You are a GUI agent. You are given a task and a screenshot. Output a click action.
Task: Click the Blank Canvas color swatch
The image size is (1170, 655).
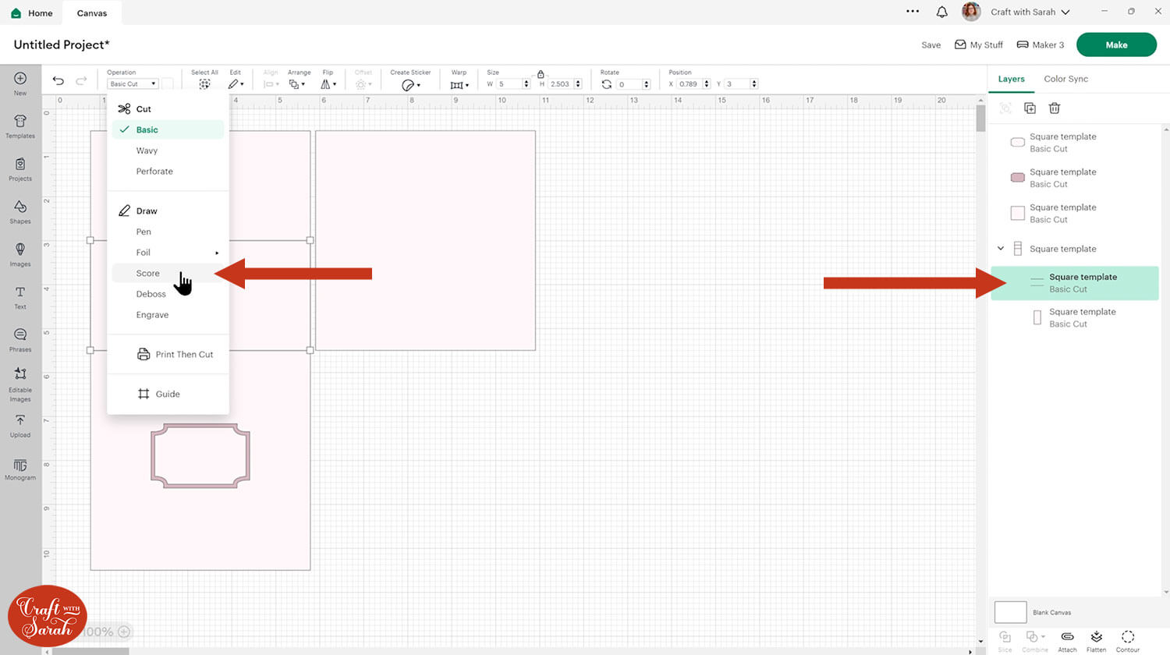point(1010,612)
